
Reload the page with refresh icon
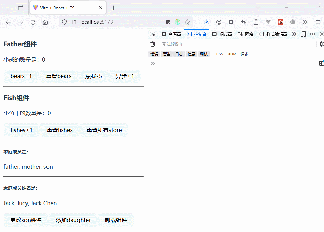33,22
